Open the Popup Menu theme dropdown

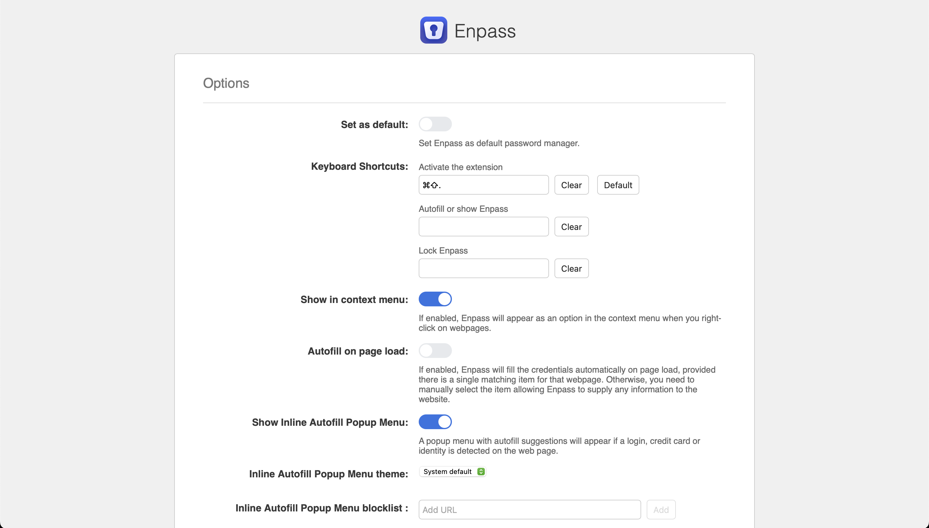[452, 472]
